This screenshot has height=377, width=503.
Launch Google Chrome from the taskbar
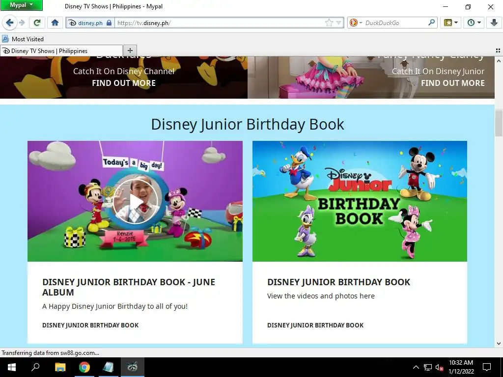(x=84, y=367)
